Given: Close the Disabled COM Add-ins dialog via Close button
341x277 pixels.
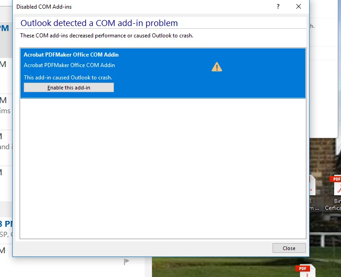Looking at the screenshot, I should (289, 248).
